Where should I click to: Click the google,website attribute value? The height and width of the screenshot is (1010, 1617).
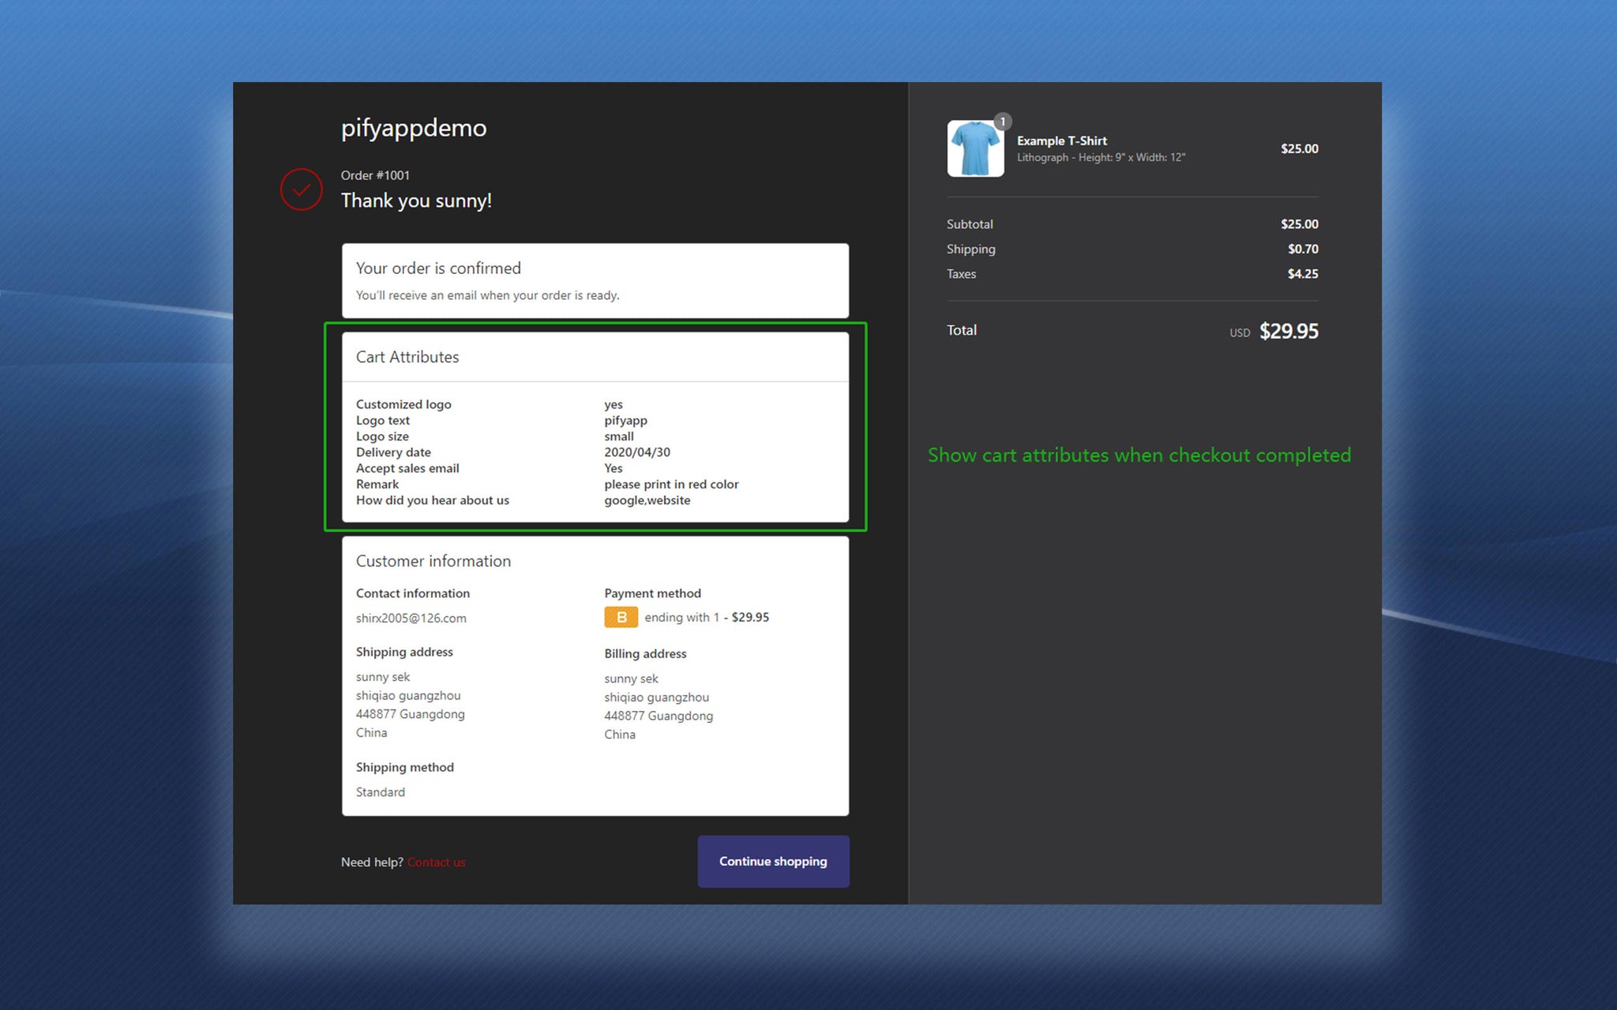(647, 500)
